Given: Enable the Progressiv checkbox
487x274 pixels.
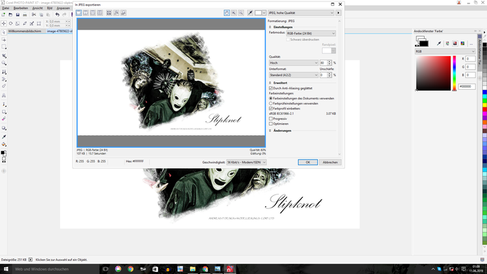Looking at the screenshot, I should pos(271,119).
